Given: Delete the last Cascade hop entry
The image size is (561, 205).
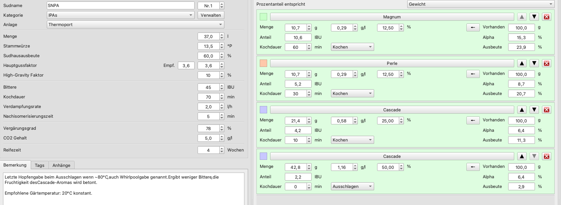Looking at the screenshot, I should (547, 156).
